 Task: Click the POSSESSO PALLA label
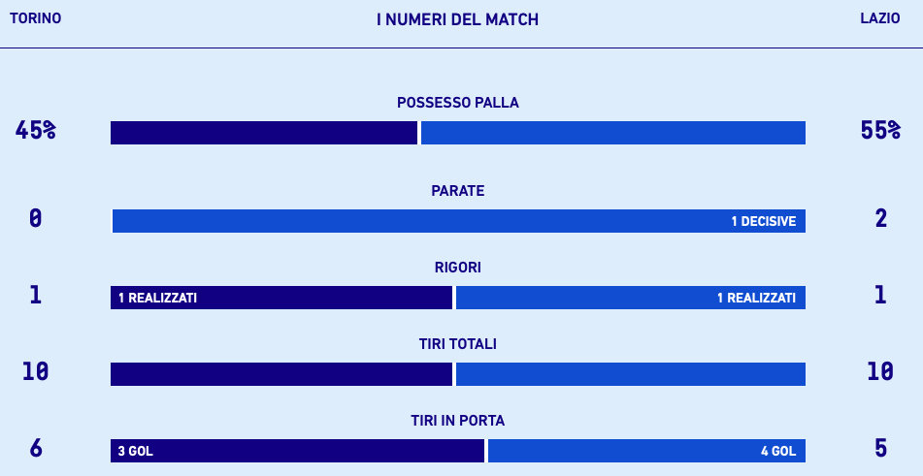coord(457,102)
